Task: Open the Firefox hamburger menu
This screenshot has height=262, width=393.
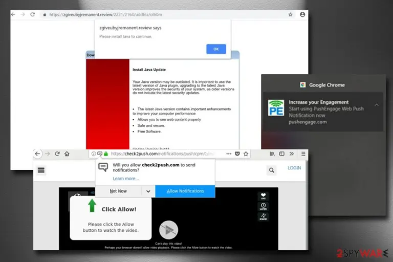Action: click(x=303, y=154)
